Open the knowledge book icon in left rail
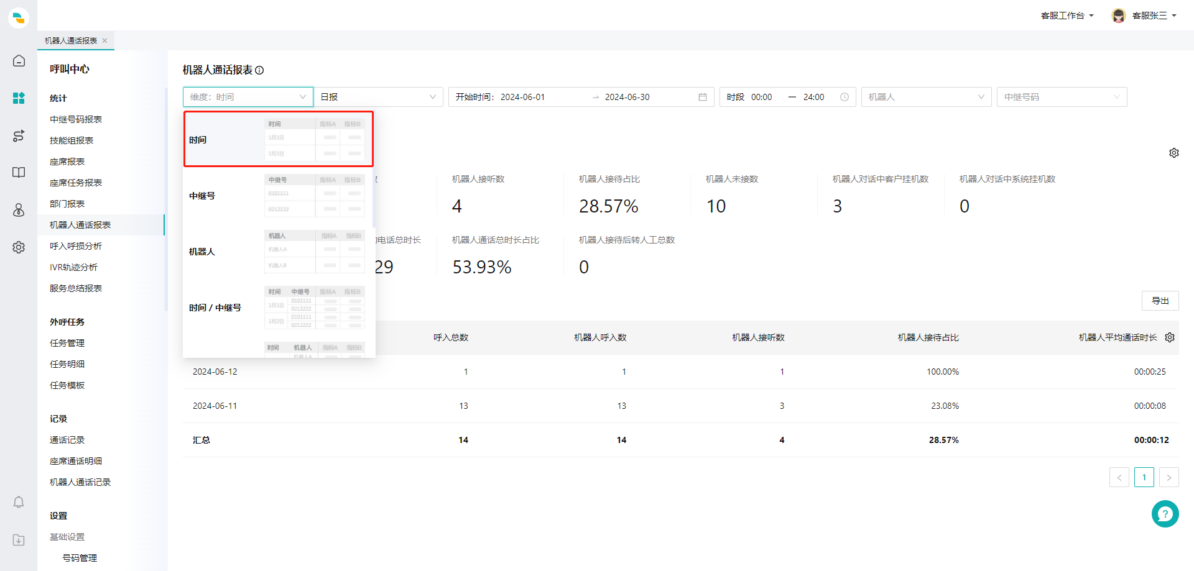The width and height of the screenshot is (1194, 571). [x=19, y=172]
